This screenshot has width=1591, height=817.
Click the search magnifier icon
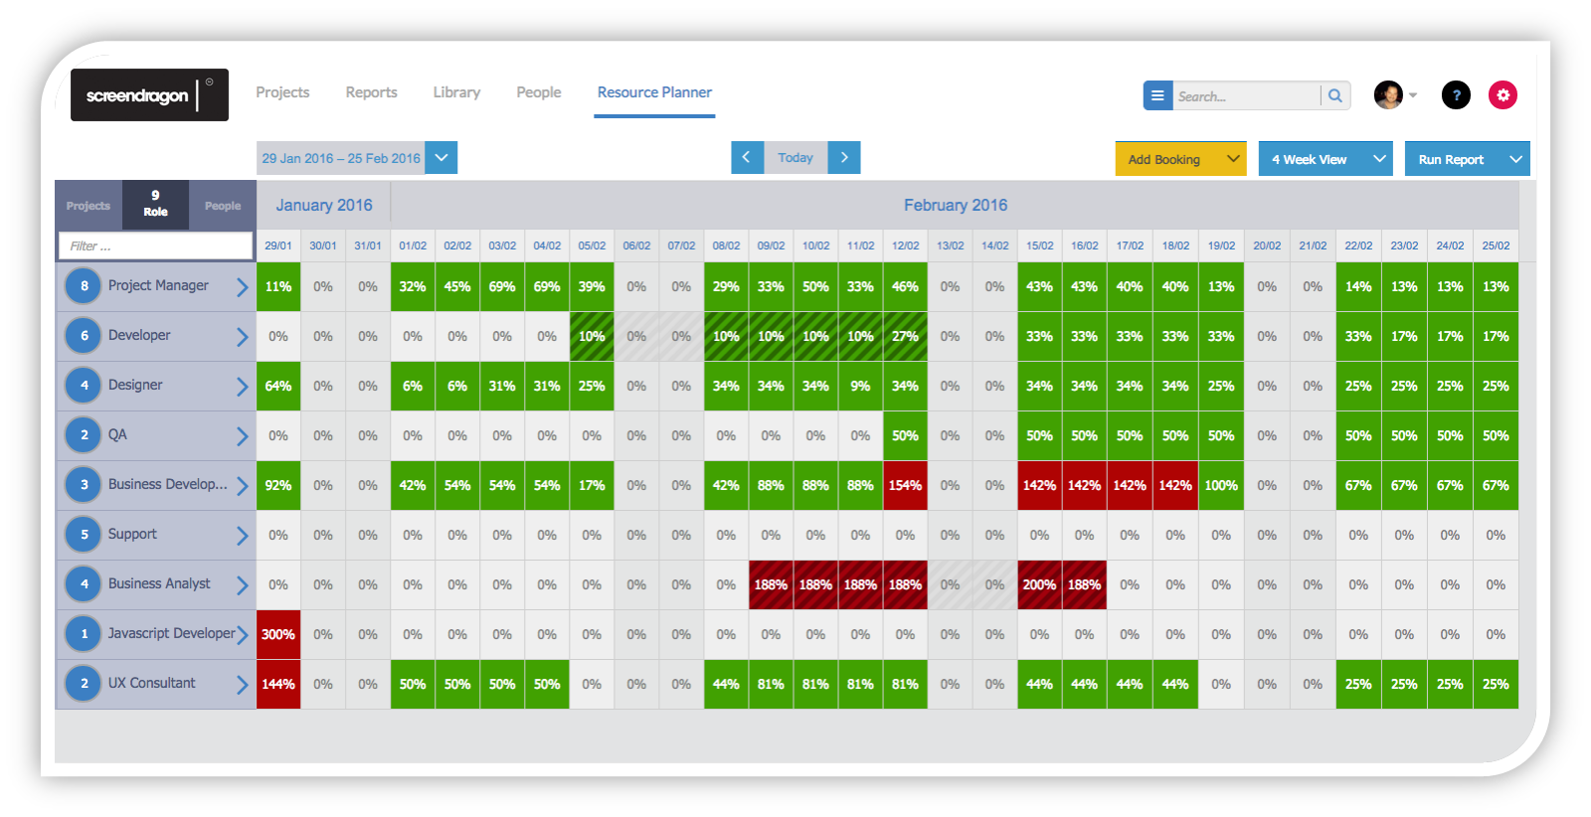click(x=1335, y=95)
